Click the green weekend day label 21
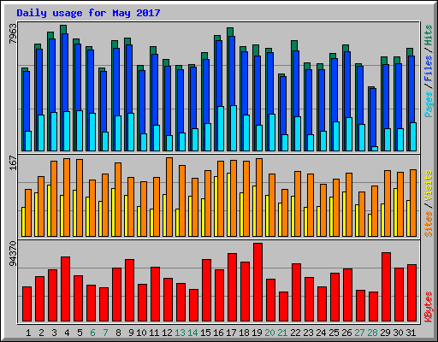438x342 pixels. click(282, 333)
